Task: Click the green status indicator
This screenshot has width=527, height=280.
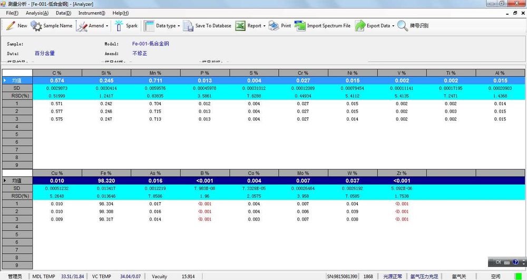Action: coord(518,276)
